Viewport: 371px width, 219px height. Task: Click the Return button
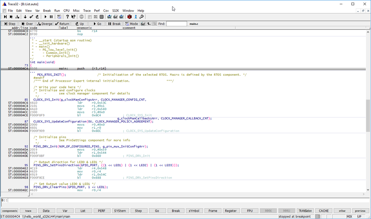[62, 24]
